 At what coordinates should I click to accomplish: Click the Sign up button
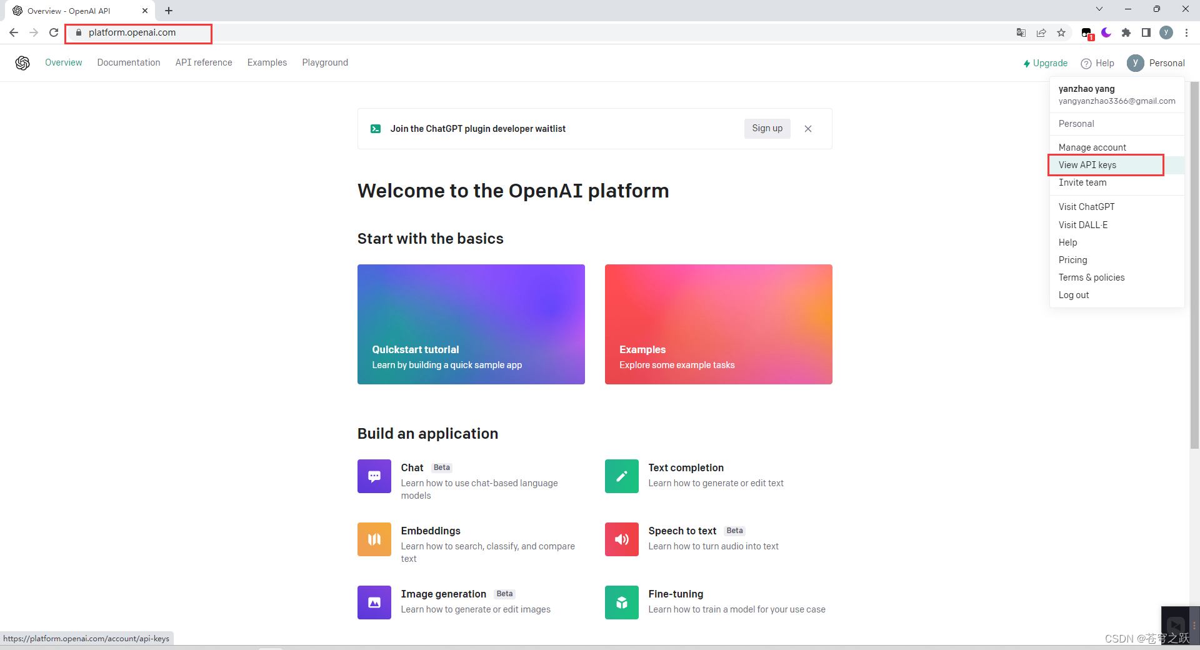click(x=767, y=128)
